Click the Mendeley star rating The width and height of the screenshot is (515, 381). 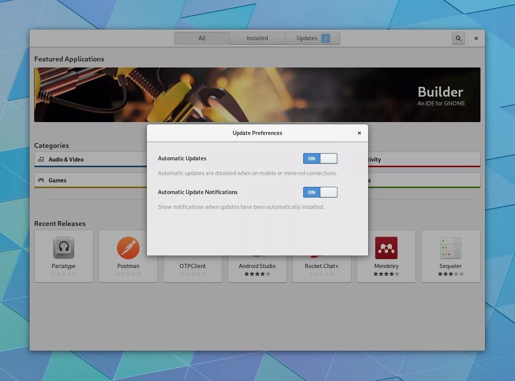386,274
